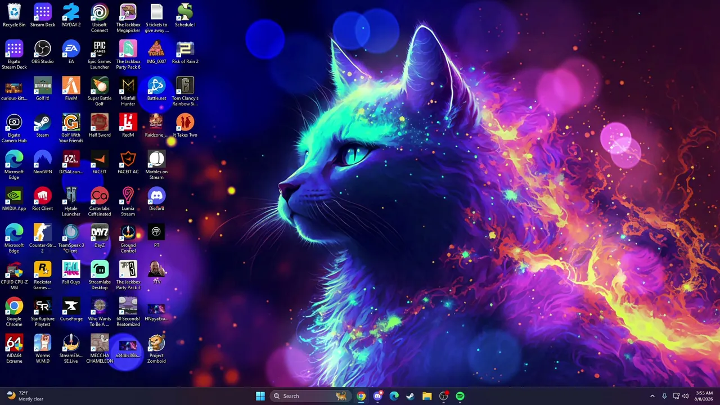
Task: Select the EA app shortcut
Action: [71, 52]
